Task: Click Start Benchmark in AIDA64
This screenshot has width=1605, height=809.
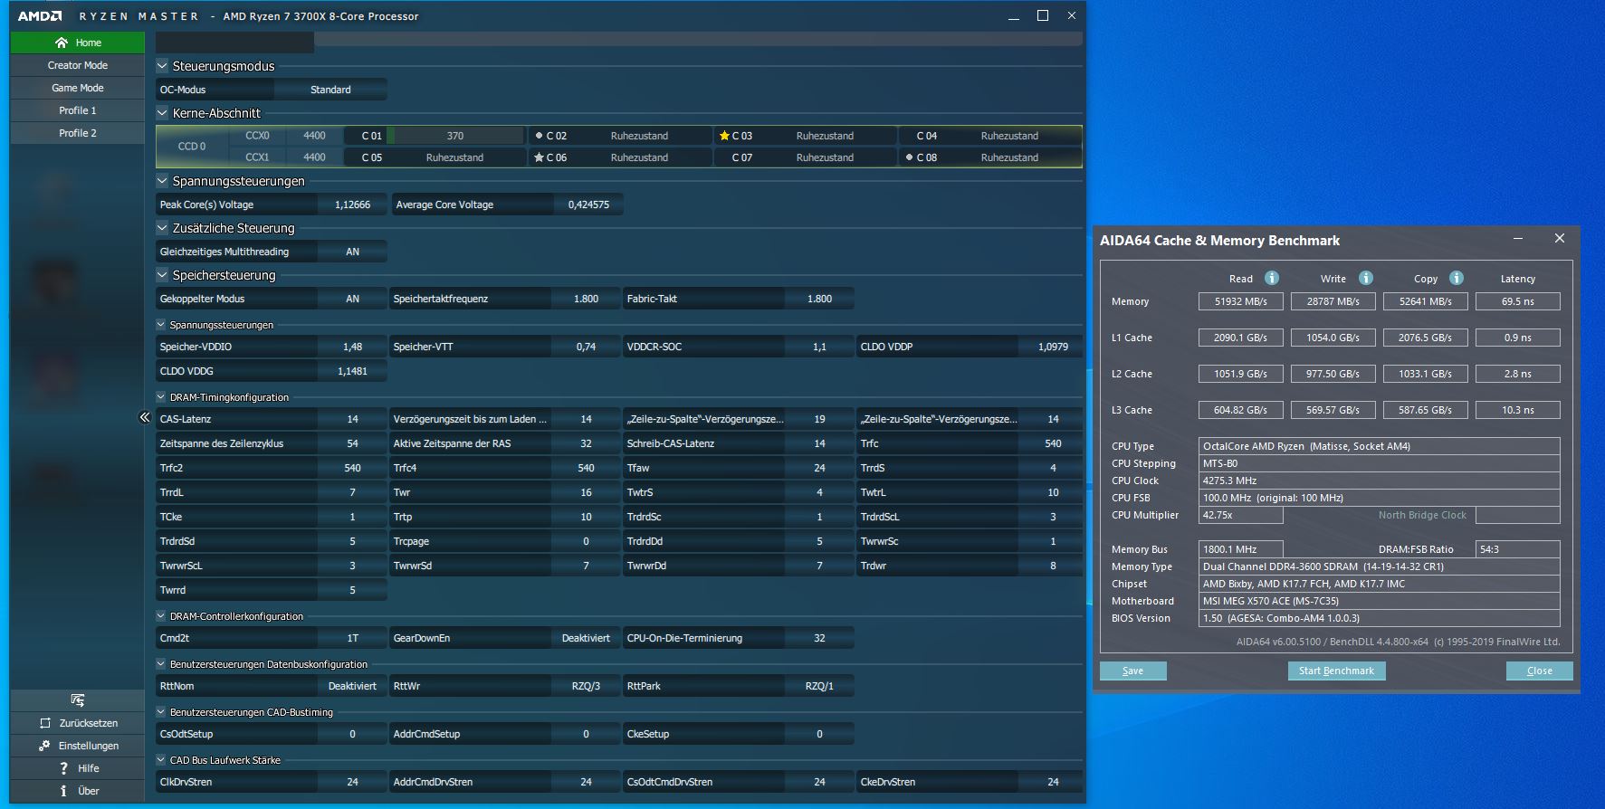Action: click(x=1336, y=671)
